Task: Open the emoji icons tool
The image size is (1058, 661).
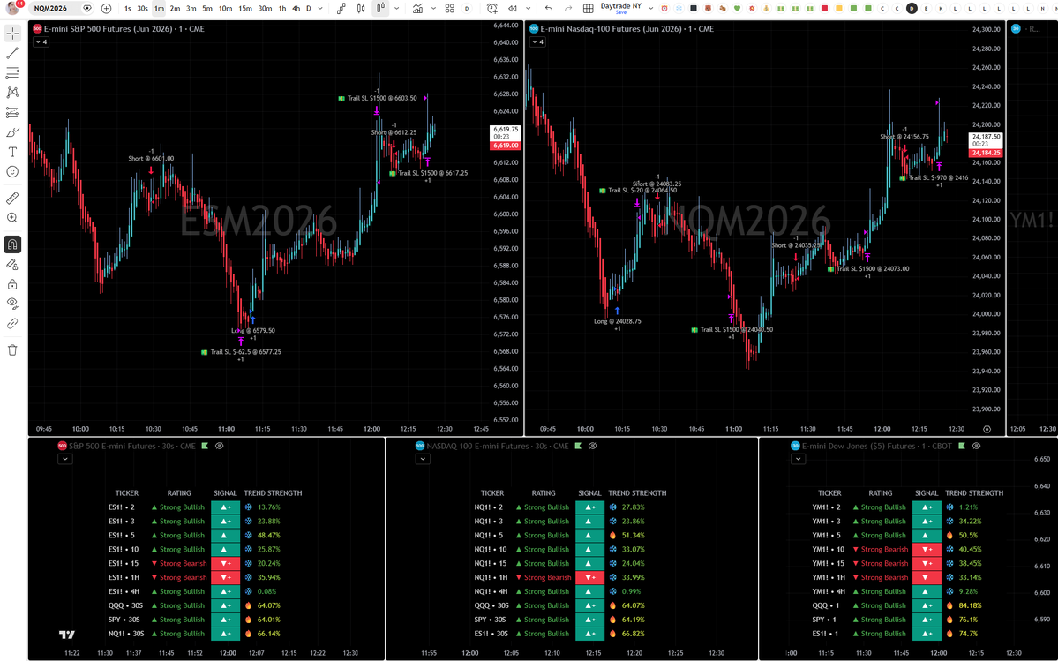Action: pyautogui.click(x=12, y=172)
